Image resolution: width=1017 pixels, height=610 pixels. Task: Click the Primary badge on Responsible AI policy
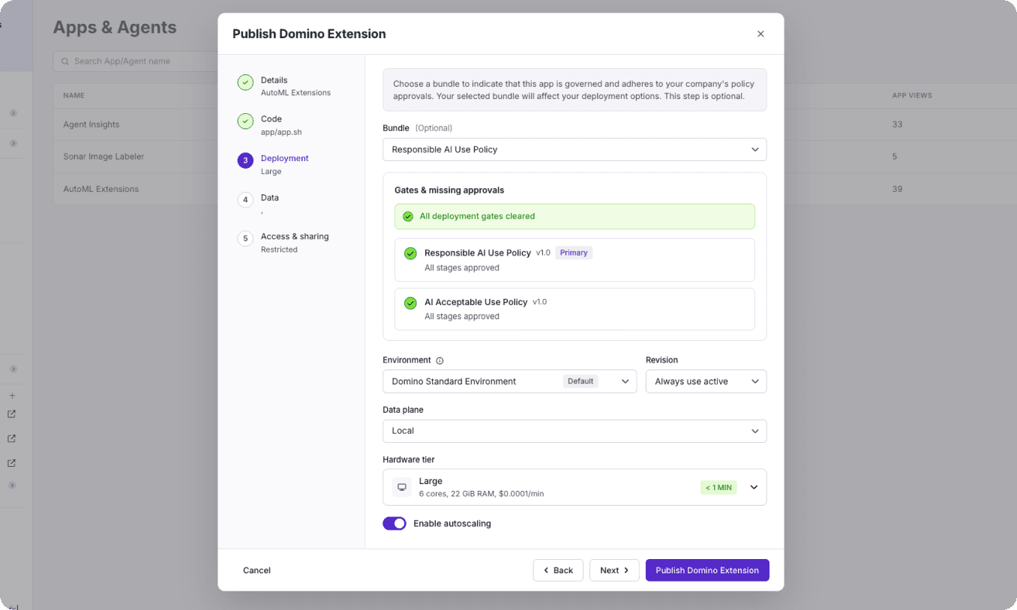point(574,253)
